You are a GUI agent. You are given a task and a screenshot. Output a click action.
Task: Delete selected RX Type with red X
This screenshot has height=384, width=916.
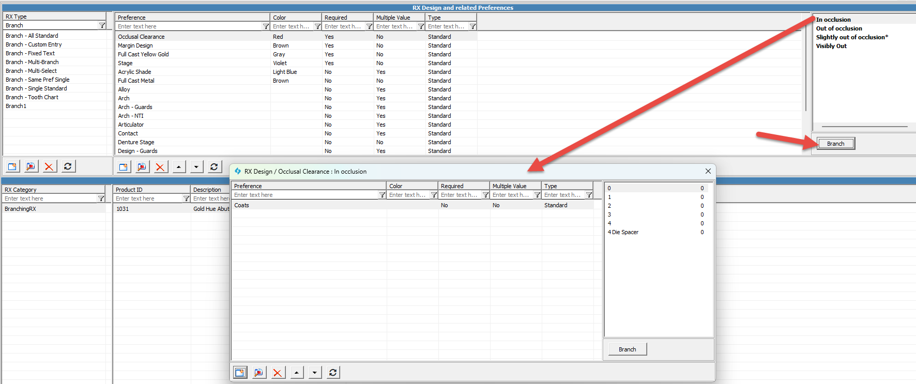click(x=49, y=166)
